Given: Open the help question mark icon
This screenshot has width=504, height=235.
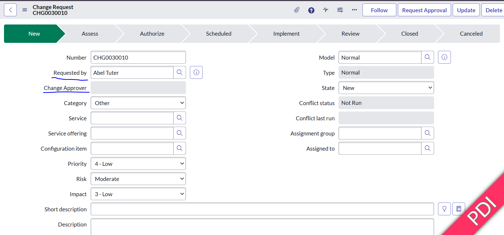Looking at the screenshot, I should (311, 10).
